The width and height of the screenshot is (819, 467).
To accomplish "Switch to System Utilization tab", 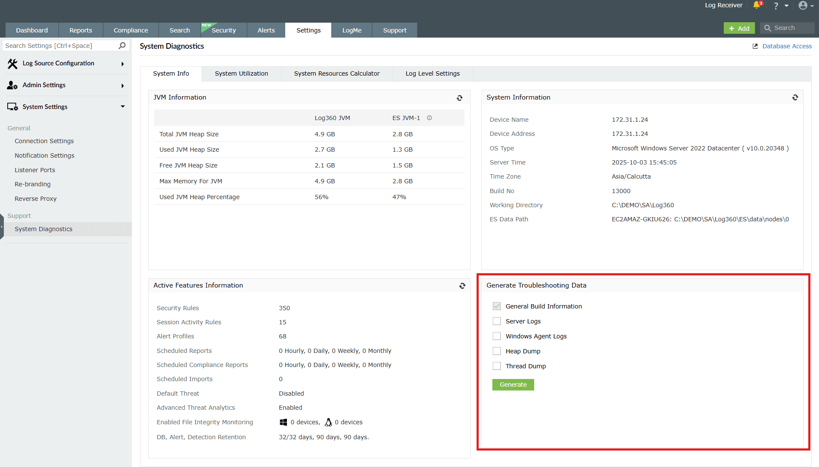I will tap(241, 73).
